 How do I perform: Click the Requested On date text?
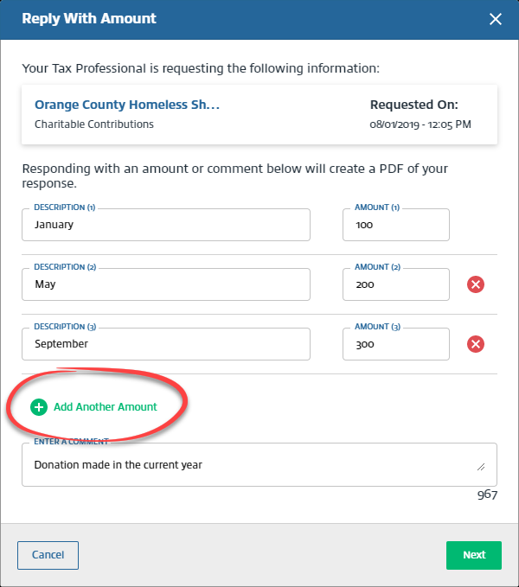click(x=420, y=124)
